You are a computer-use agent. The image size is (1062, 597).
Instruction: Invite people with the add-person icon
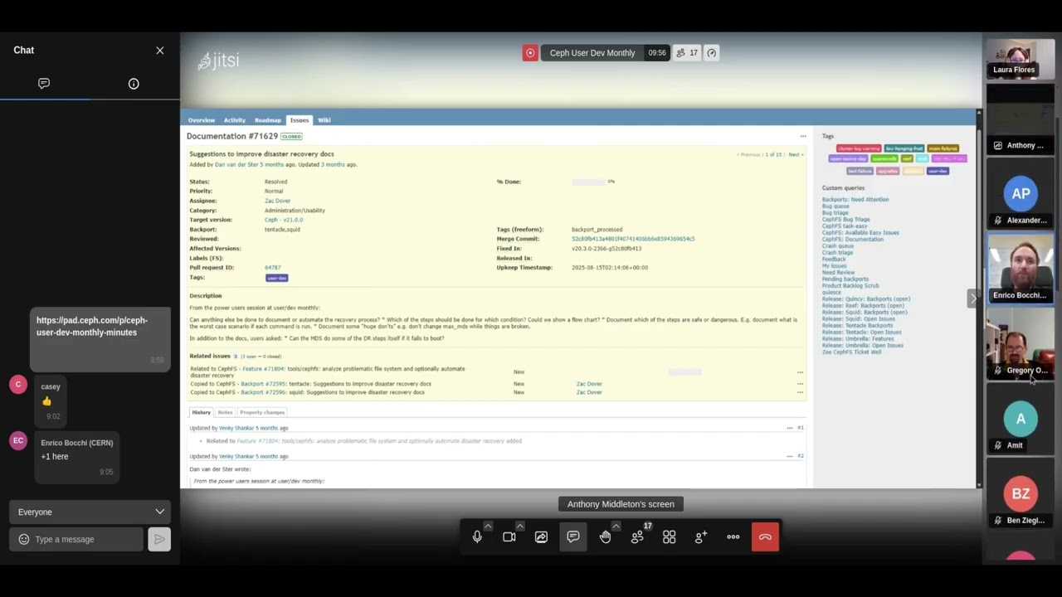click(x=701, y=537)
